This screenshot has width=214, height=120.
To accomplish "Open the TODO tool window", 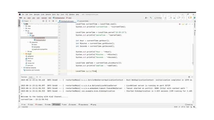I will 30,105.
